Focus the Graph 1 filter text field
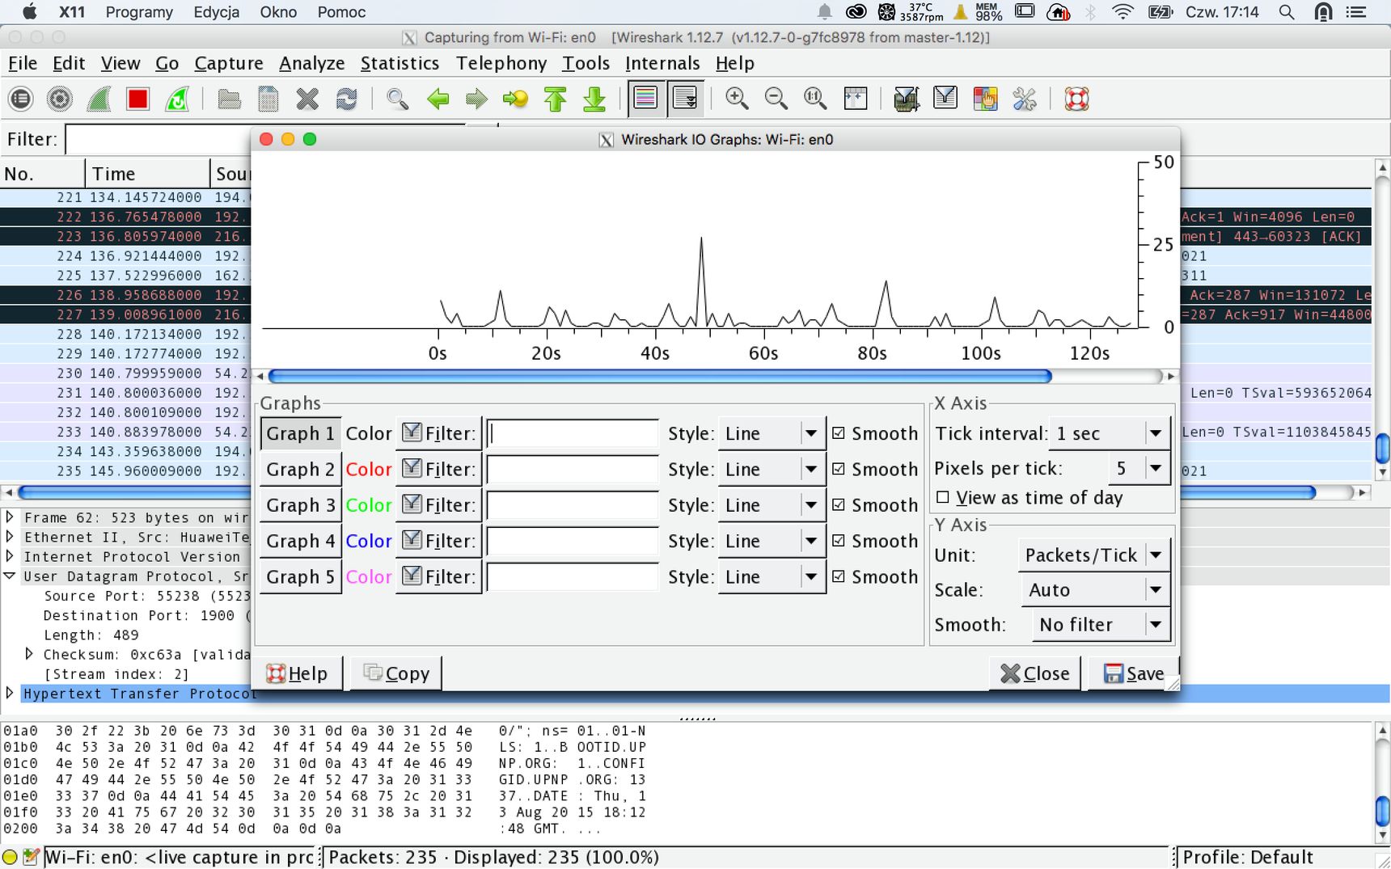This screenshot has height=869, width=1391. pyautogui.click(x=573, y=433)
